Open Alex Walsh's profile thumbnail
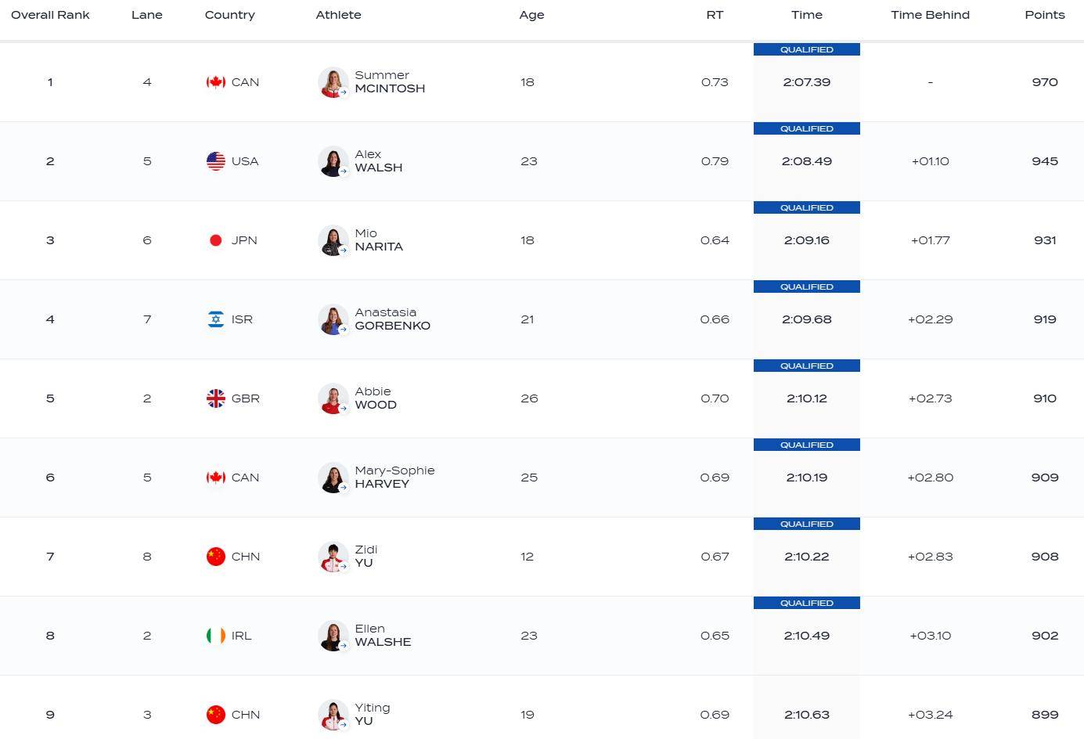1084x739 pixels. [333, 161]
